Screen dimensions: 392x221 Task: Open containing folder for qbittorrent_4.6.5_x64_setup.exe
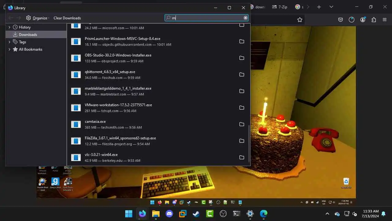tap(242, 75)
